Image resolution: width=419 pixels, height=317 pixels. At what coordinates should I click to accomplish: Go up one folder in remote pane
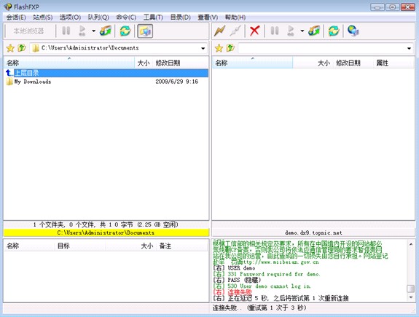pyautogui.click(x=230, y=48)
